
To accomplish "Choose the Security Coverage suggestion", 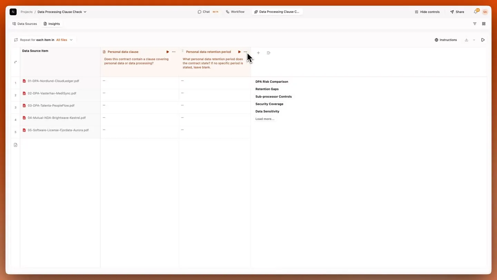I will click(x=269, y=104).
